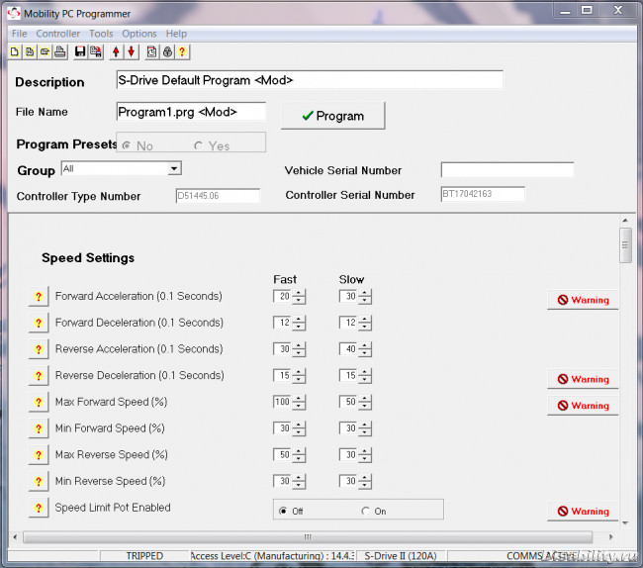Viewport: 643px width, 568px height.
Task: Open the Group dropdown showing All
Action: tap(174, 168)
